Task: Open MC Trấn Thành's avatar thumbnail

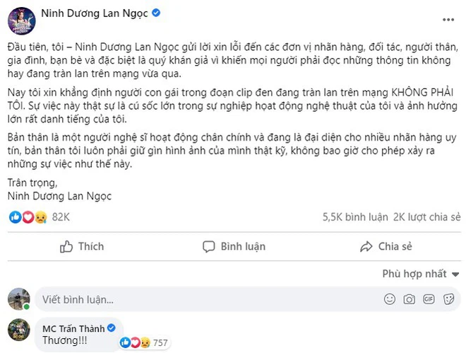Action: tap(19, 330)
